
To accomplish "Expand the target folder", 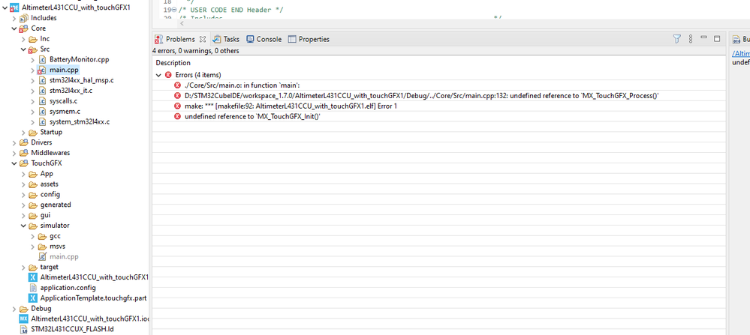I will [x=23, y=268].
